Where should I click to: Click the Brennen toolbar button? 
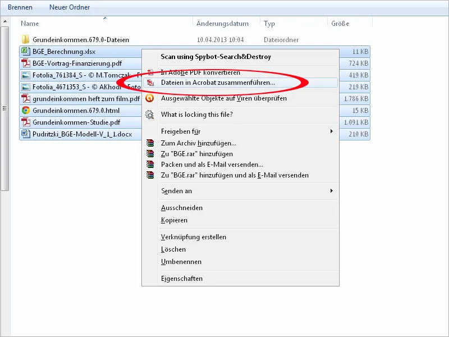coord(20,7)
